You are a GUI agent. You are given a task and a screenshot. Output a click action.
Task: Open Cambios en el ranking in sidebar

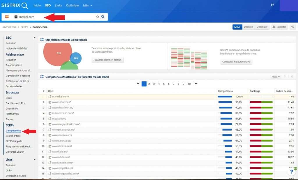pos(18,76)
